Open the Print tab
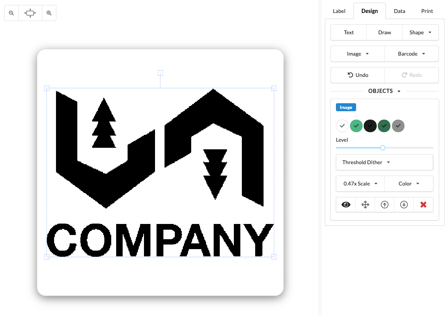446x315 pixels. 427,11
